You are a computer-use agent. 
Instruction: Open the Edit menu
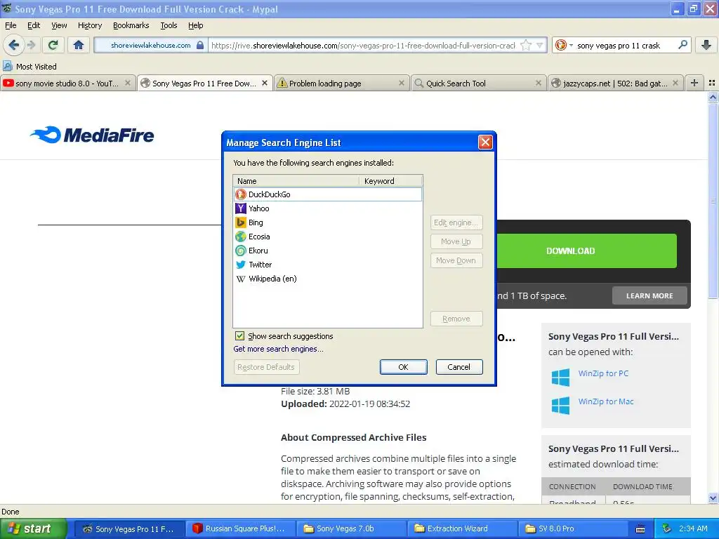[34, 25]
